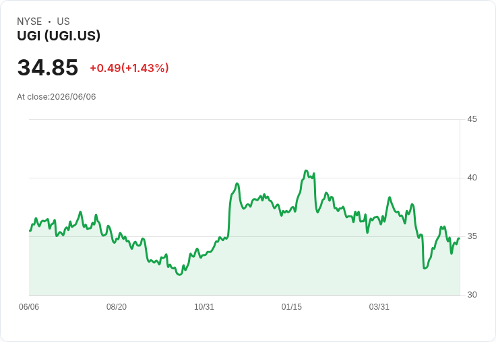Click the sharp dip bottom after 03/31
The image size is (496, 342).
tap(425, 269)
